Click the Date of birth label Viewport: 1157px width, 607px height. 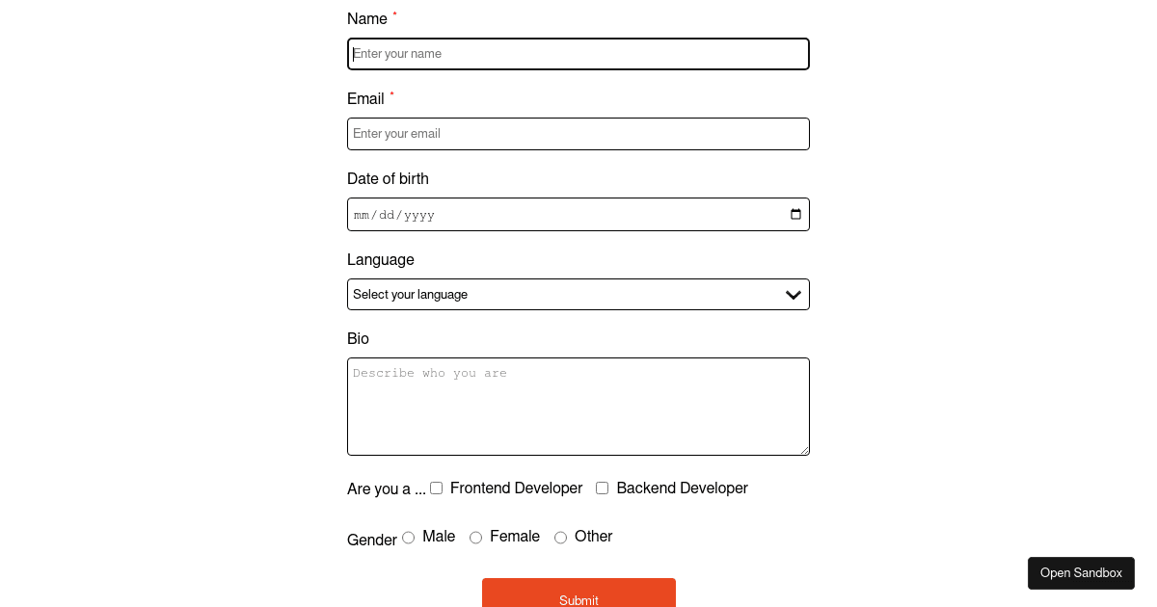(x=388, y=179)
